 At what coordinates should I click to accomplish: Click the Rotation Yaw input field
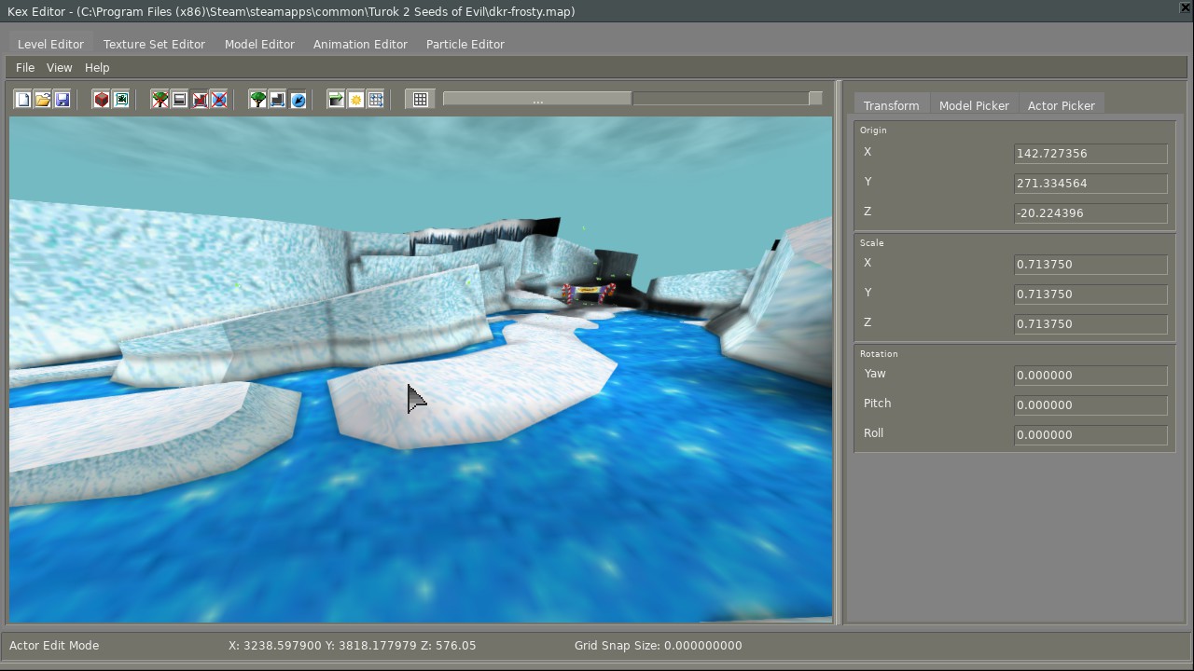point(1090,376)
